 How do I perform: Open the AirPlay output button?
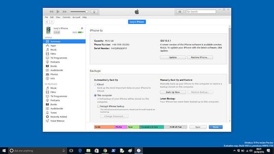94,12
